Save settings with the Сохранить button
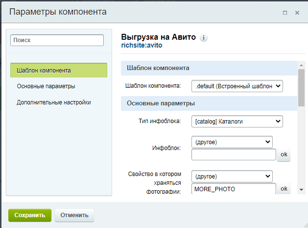This screenshot has width=308, height=228. (29, 215)
